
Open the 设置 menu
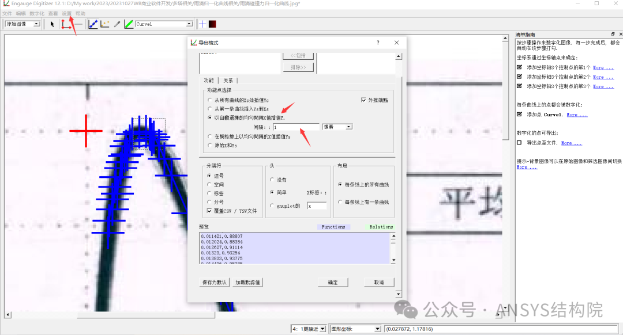pyautogui.click(x=67, y=13)
